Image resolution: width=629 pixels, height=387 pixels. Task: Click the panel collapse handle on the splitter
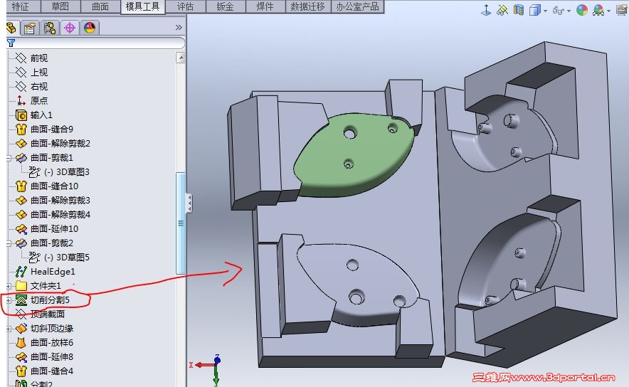tap(189, 203)
